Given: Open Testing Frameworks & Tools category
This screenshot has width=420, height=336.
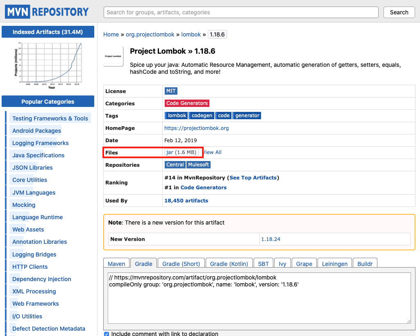Looking at the screenshot, I should (50, 118).
